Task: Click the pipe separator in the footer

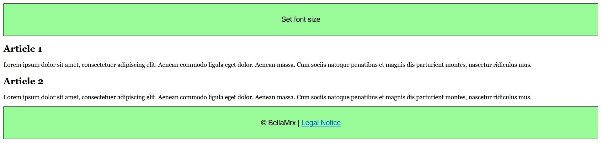Action: point(298,123)
